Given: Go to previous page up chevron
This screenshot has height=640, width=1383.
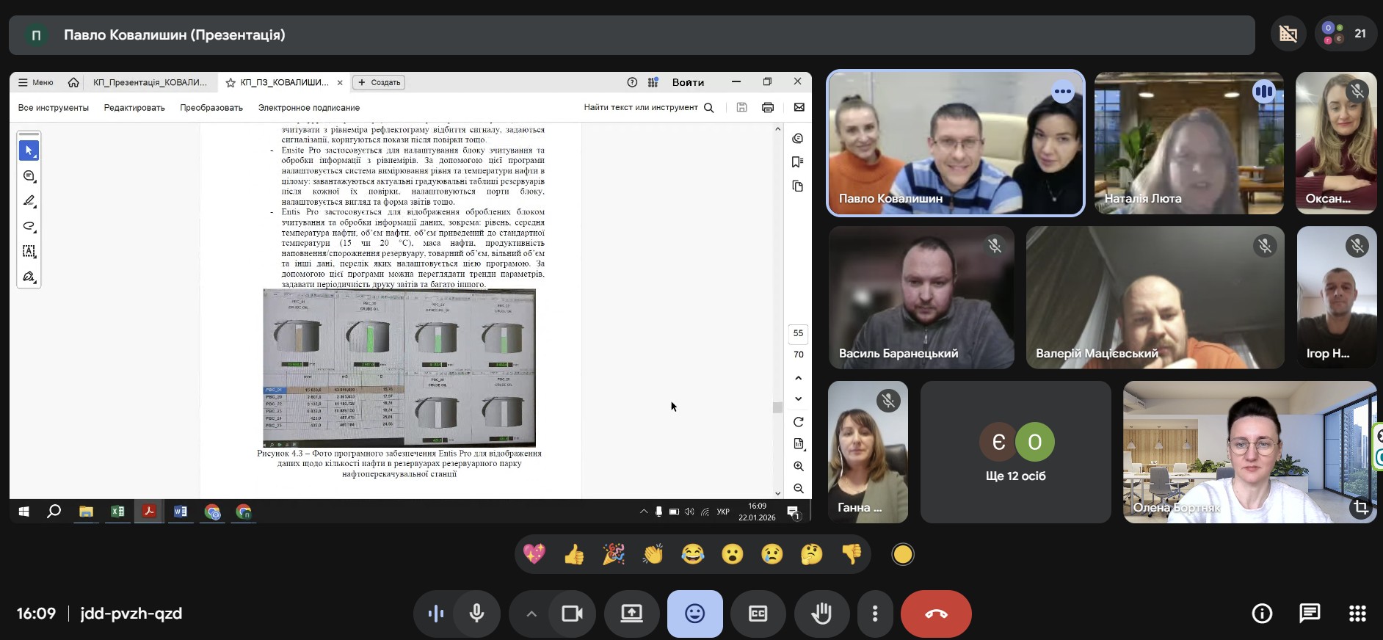Looking at the screenshot, I should click(799, 378).
